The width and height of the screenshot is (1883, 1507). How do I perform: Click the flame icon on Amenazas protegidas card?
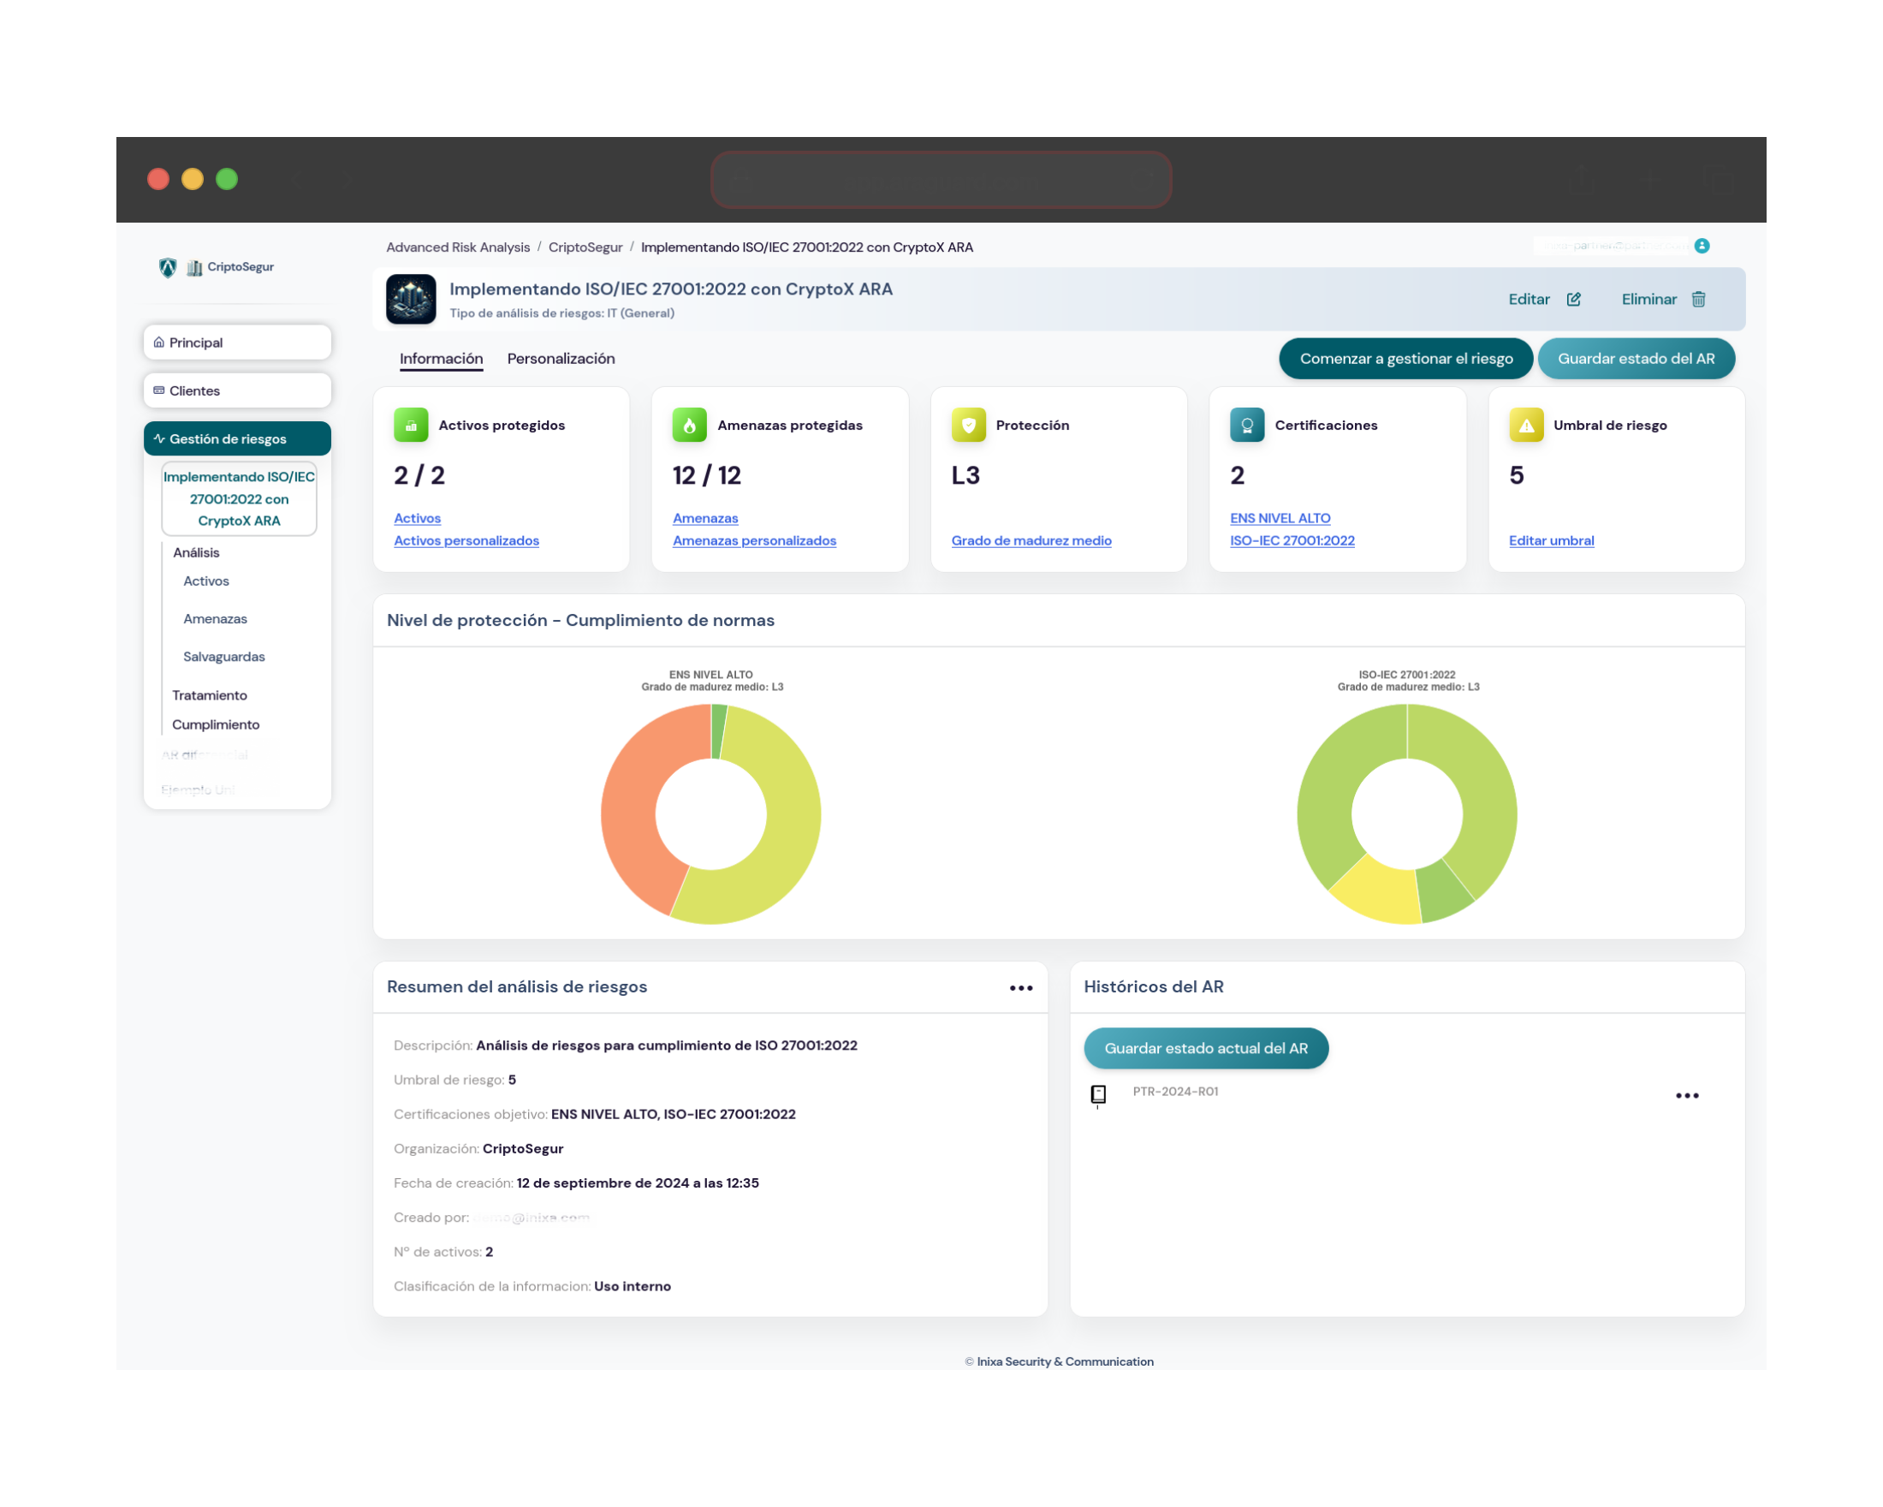coord(690,426)
